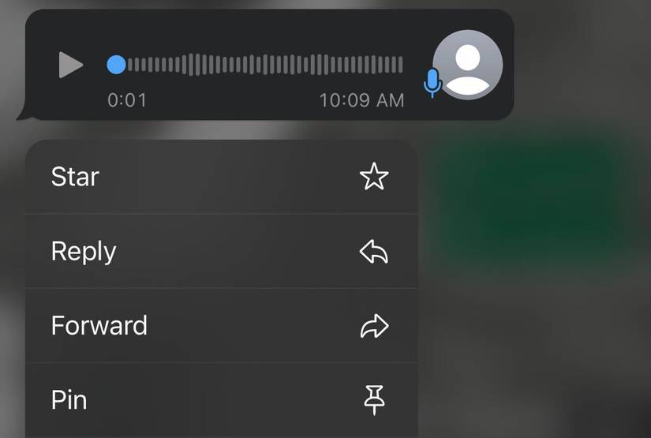Viewport: 651px width, 438px height.
Task: Click the 0:01 duration label
Action: coord(127,100)
